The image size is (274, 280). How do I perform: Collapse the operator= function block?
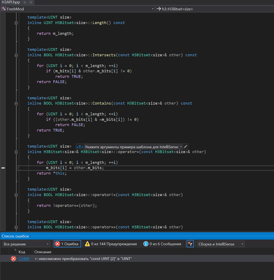pos(16,152)
